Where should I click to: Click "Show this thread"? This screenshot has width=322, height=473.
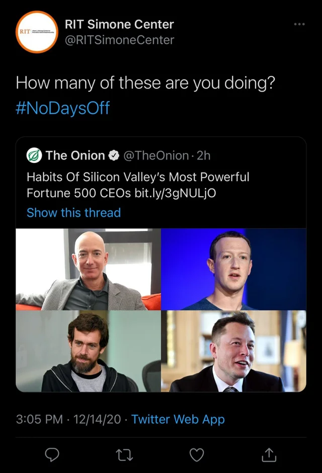coord(73,212)
